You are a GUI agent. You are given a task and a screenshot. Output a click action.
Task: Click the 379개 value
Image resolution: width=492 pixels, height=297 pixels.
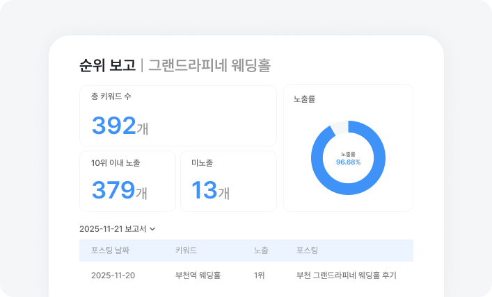click(x=120, y=191)
